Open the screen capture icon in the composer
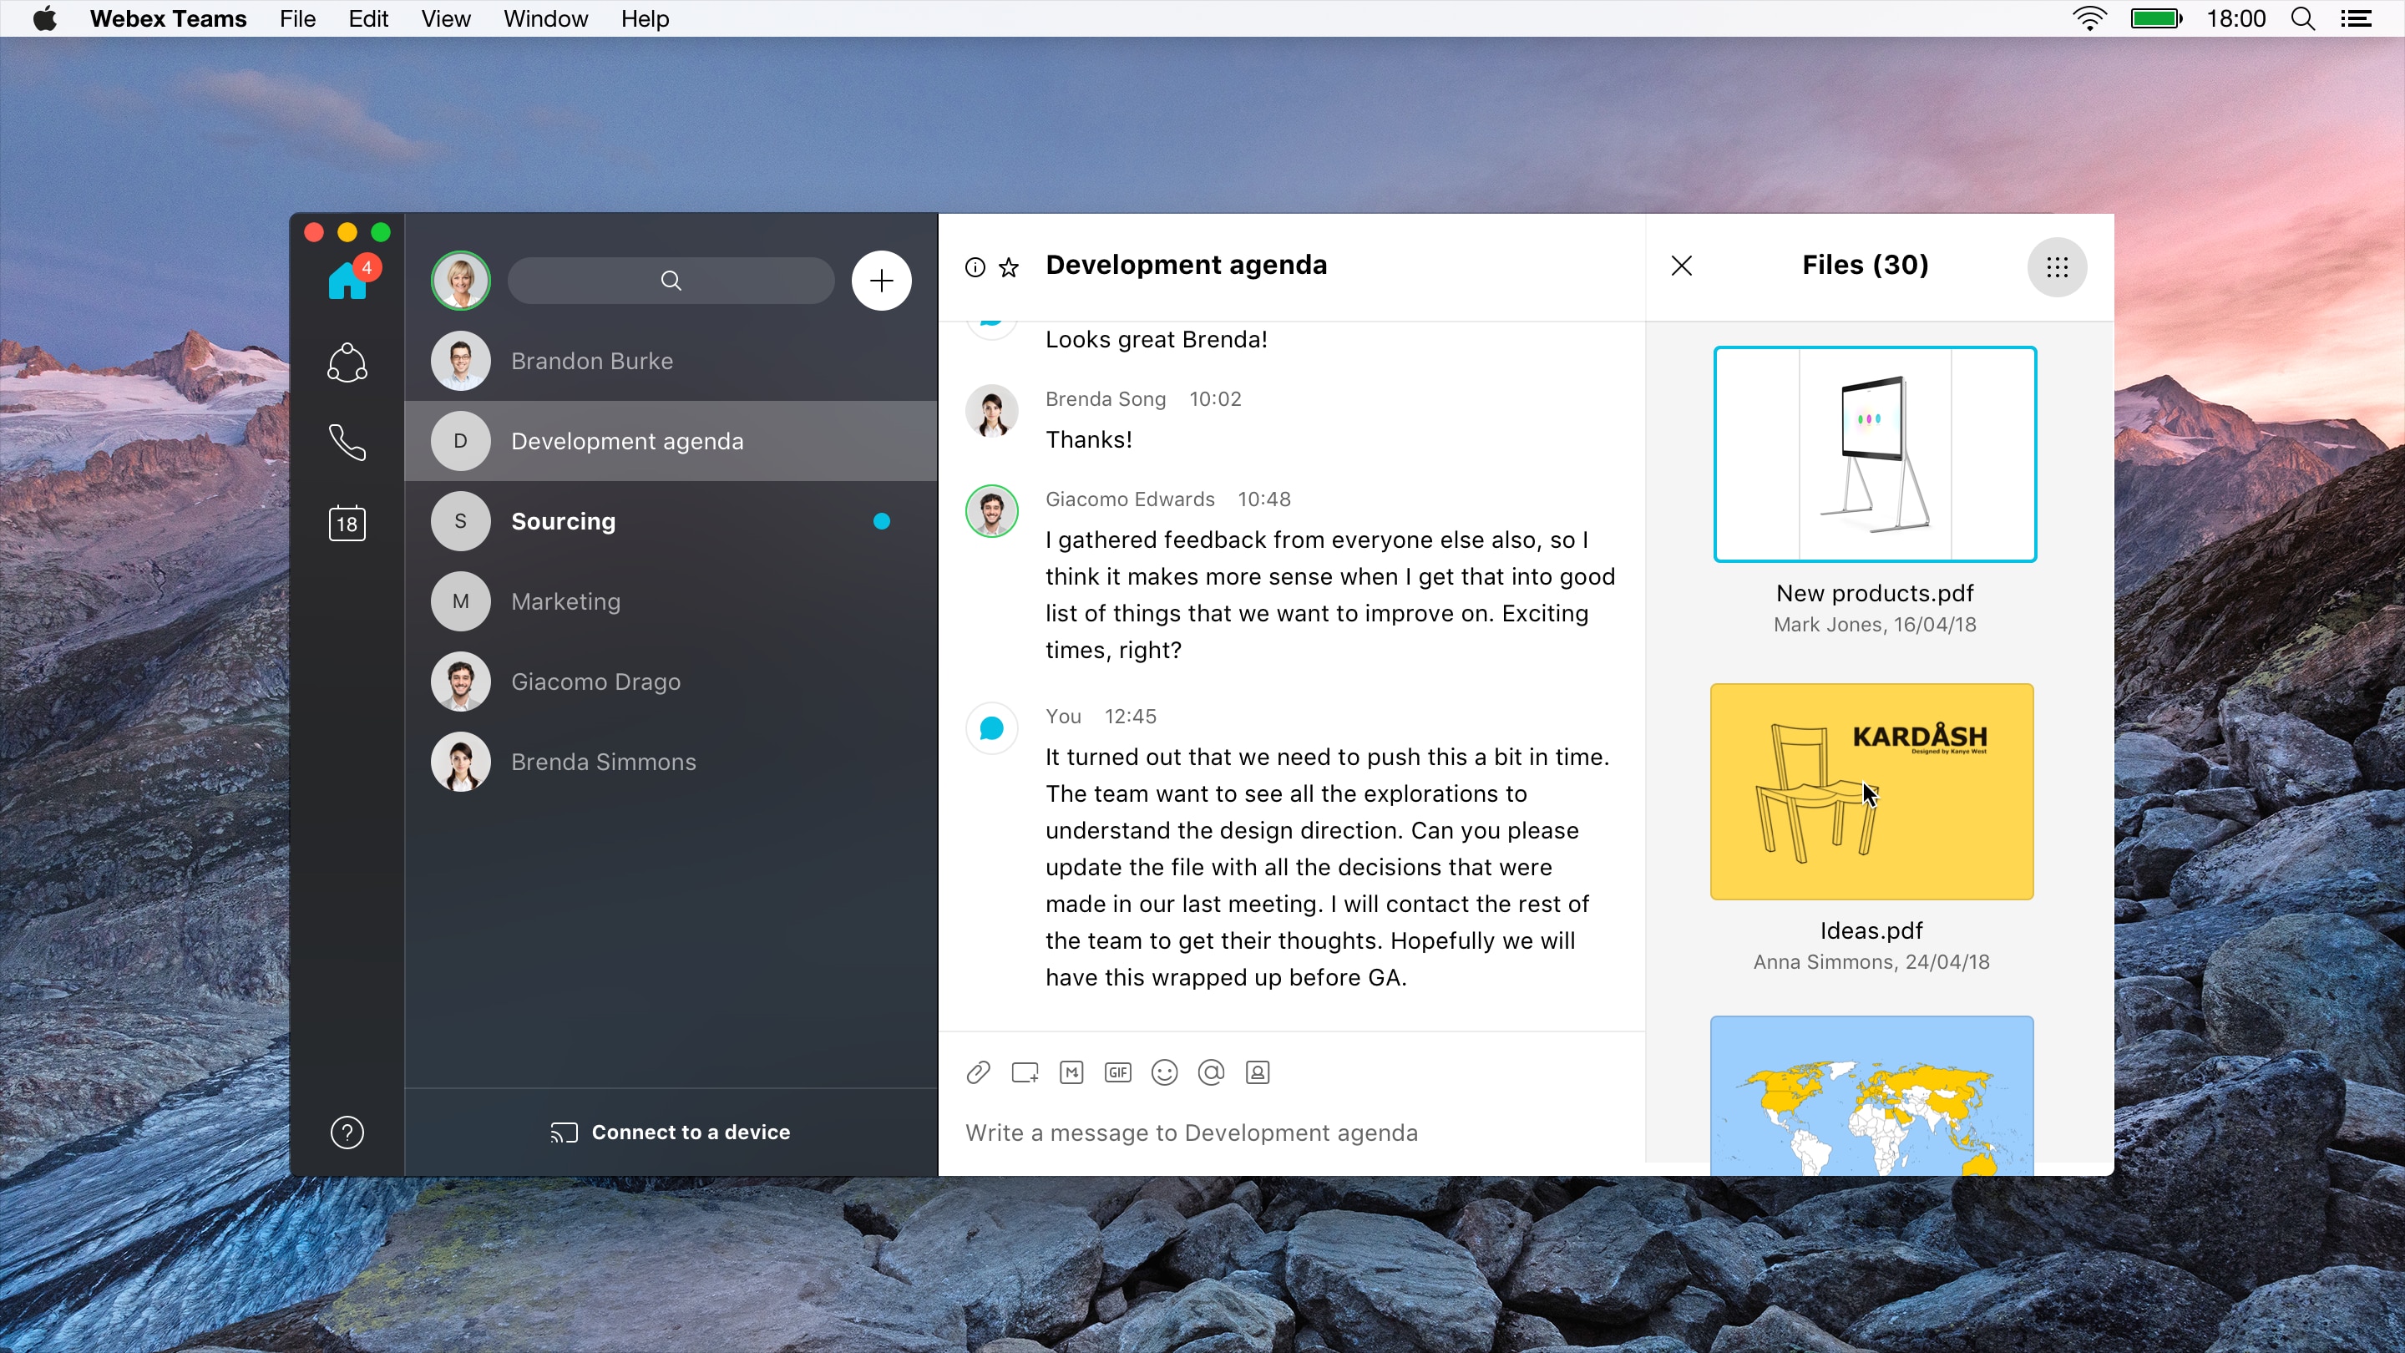Viewport: 2405px width, 1353px height. point(1024,1072)
